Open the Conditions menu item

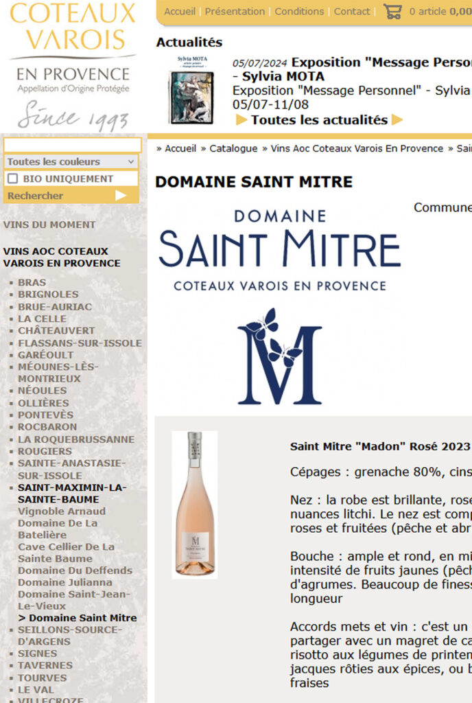[299, 11]
